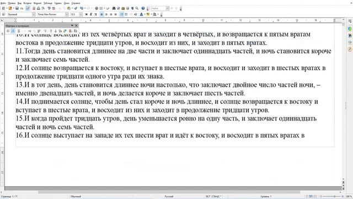Click the Zoom magnifier icon in toolbar

point(137,8)
